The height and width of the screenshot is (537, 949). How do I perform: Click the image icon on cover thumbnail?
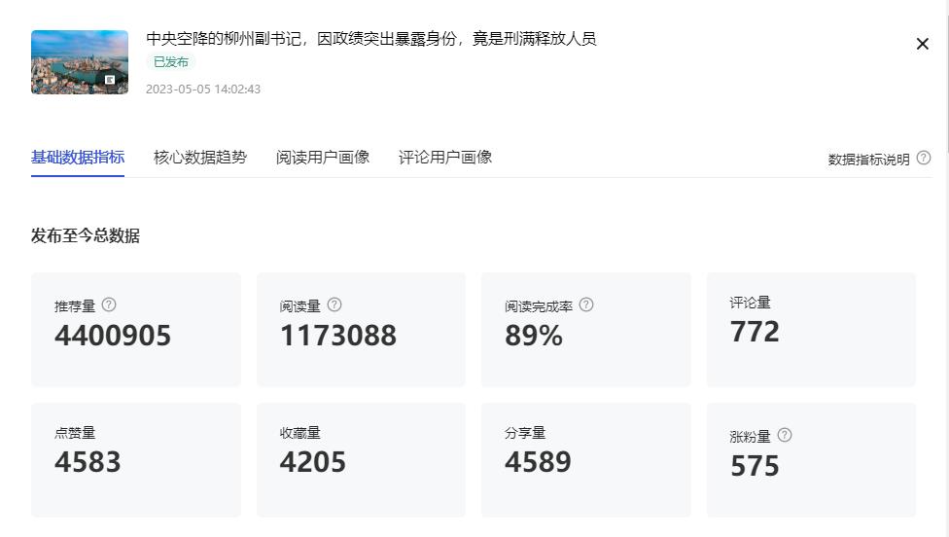[110, 80]
